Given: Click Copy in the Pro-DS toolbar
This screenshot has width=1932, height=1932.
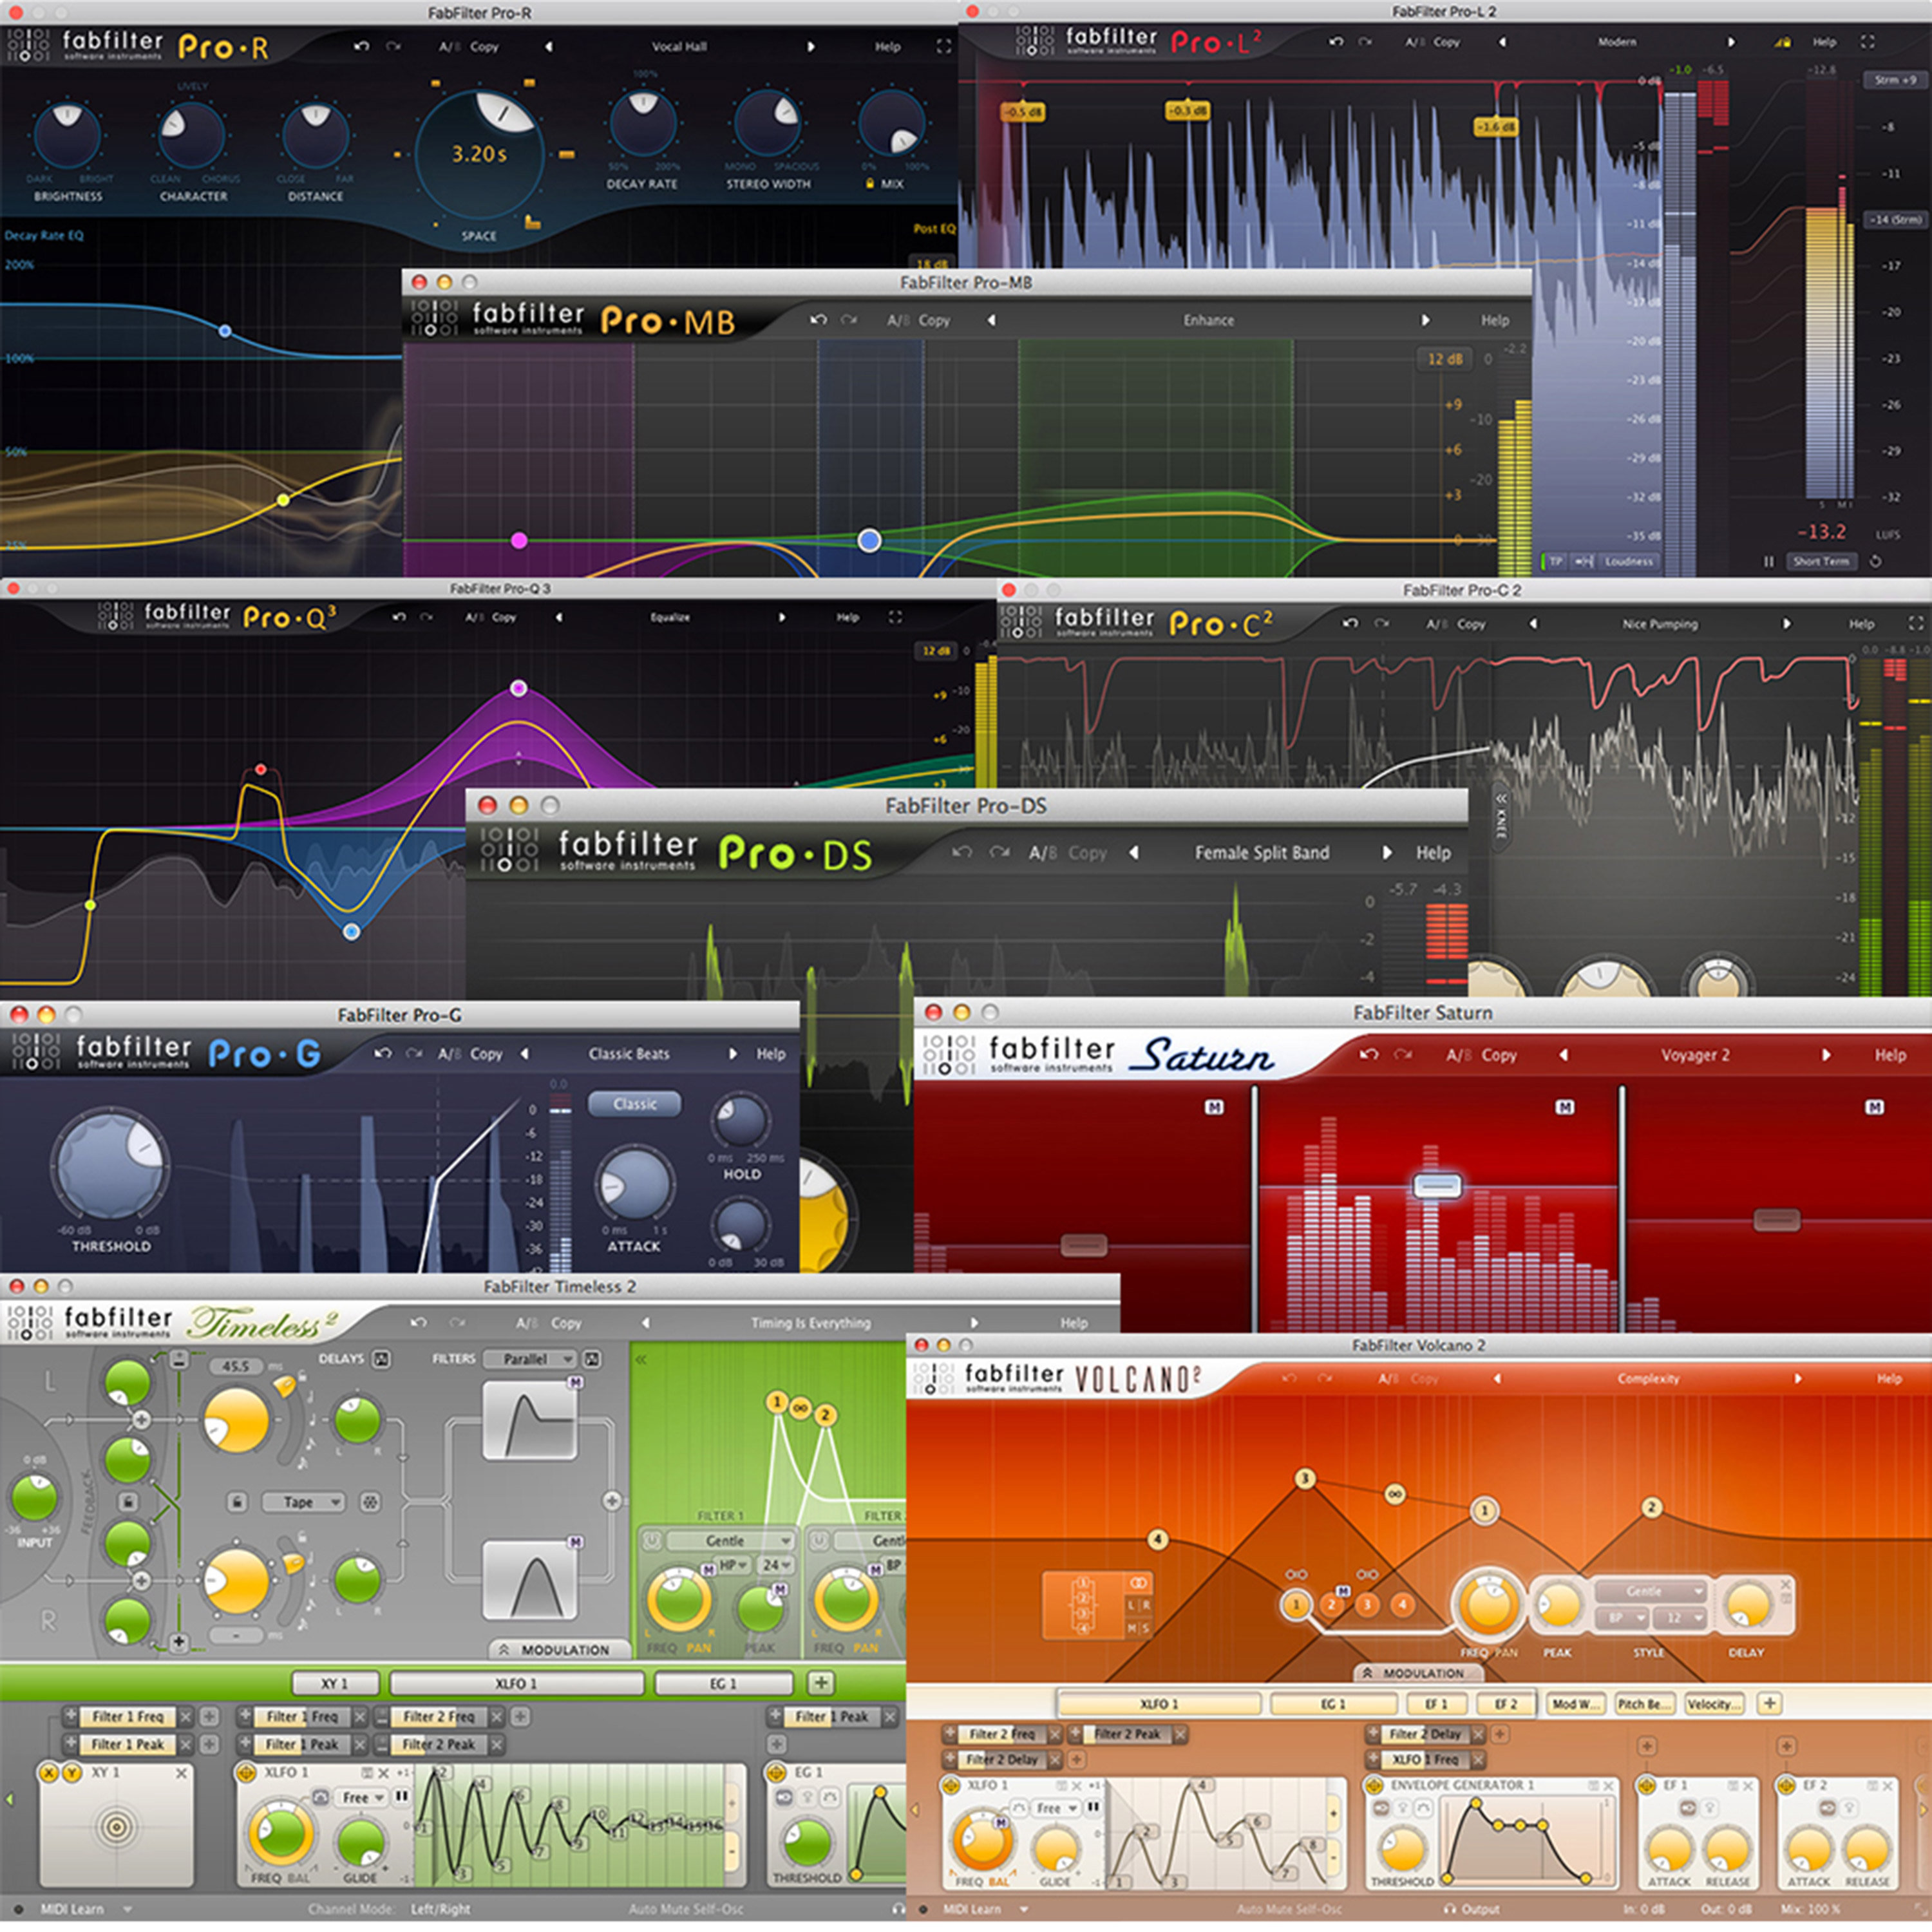Looking at the screenshot, I should tap(1088, 853).
